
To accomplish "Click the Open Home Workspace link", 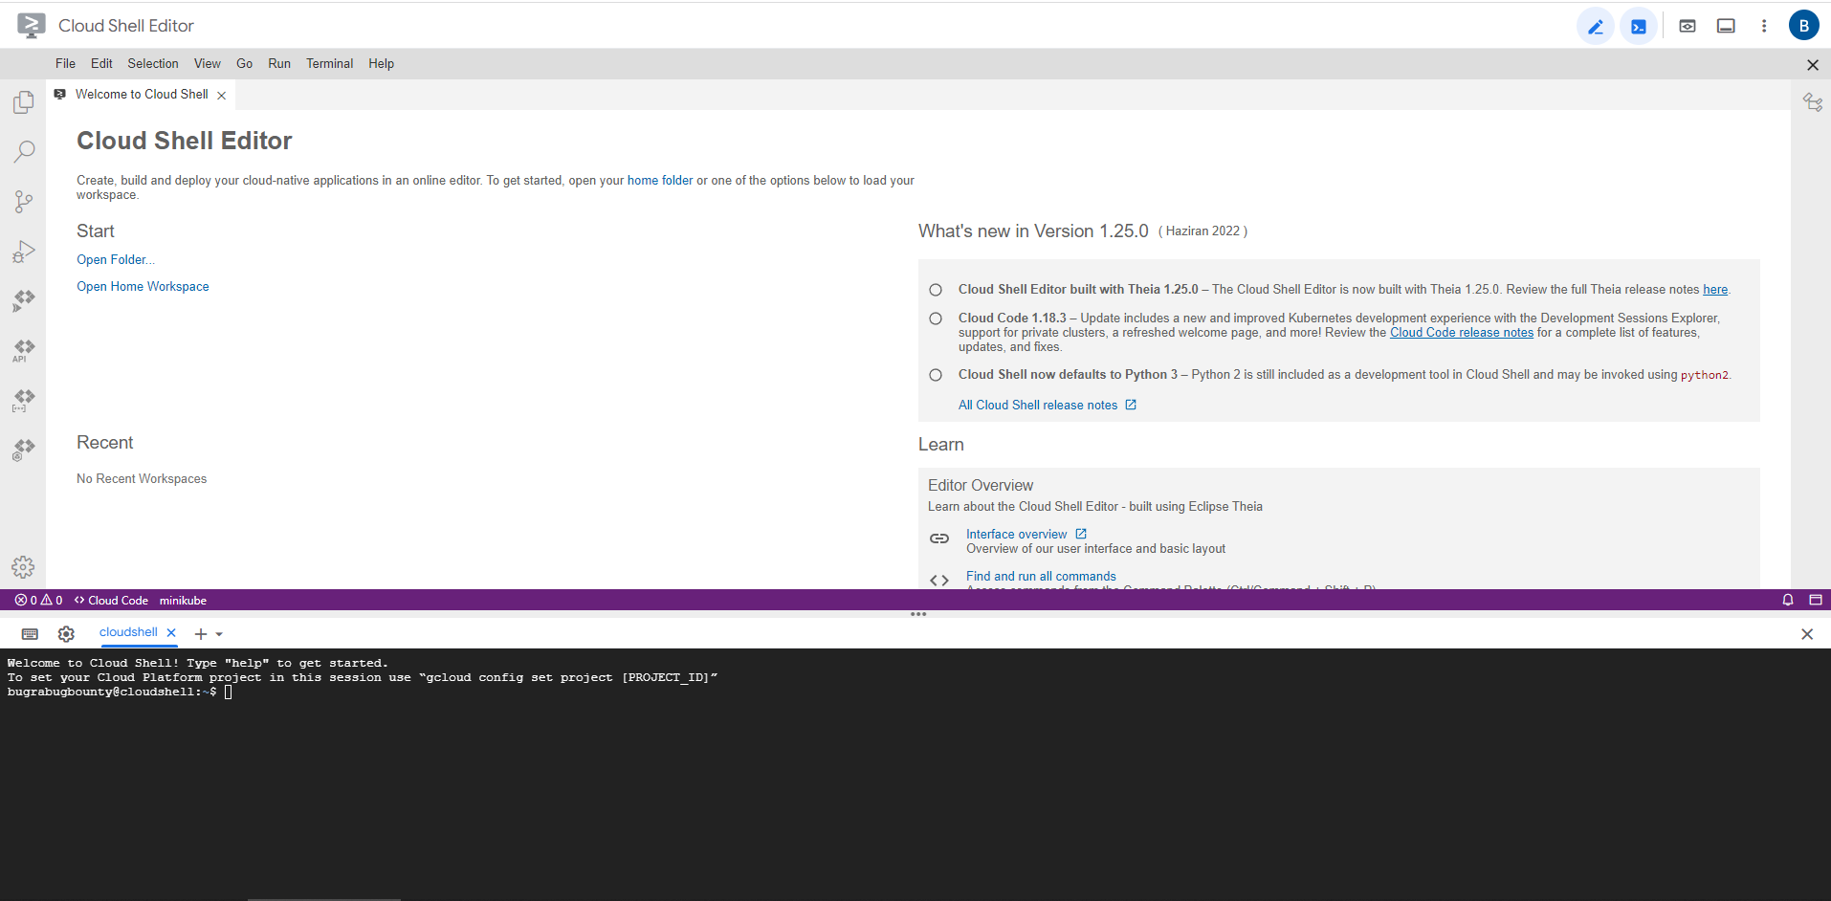I will click(143, 287).
